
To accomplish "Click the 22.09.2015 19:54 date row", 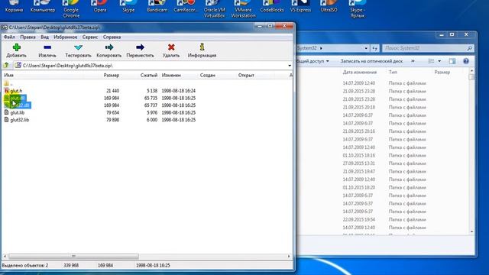I will (x=358, y=219).
